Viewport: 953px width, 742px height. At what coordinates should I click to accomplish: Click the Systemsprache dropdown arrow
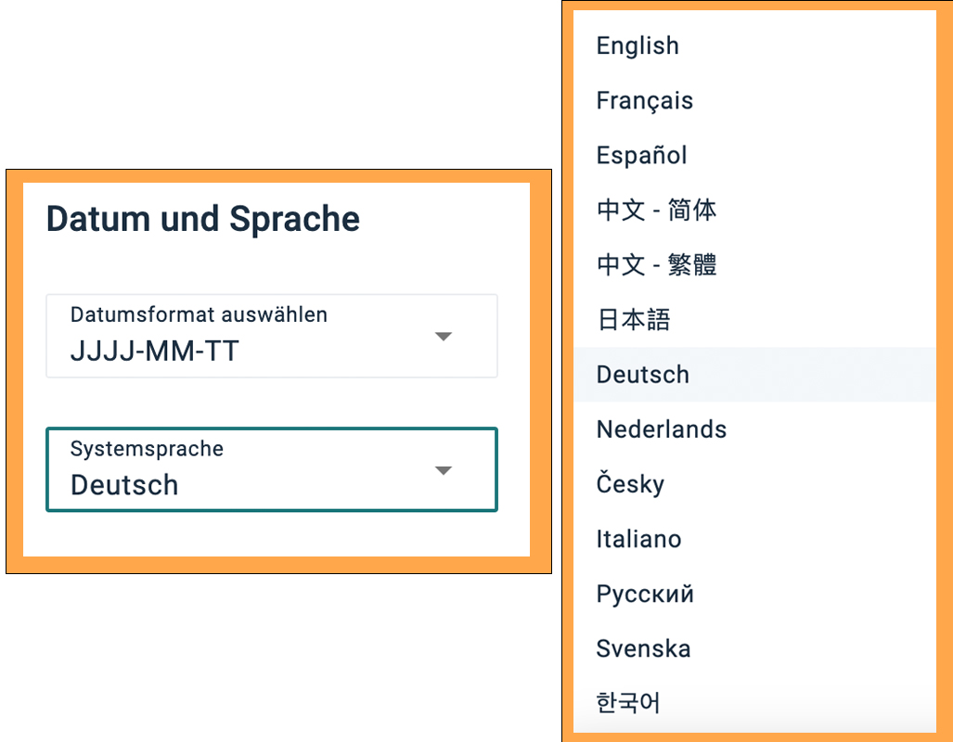point(444,470)
